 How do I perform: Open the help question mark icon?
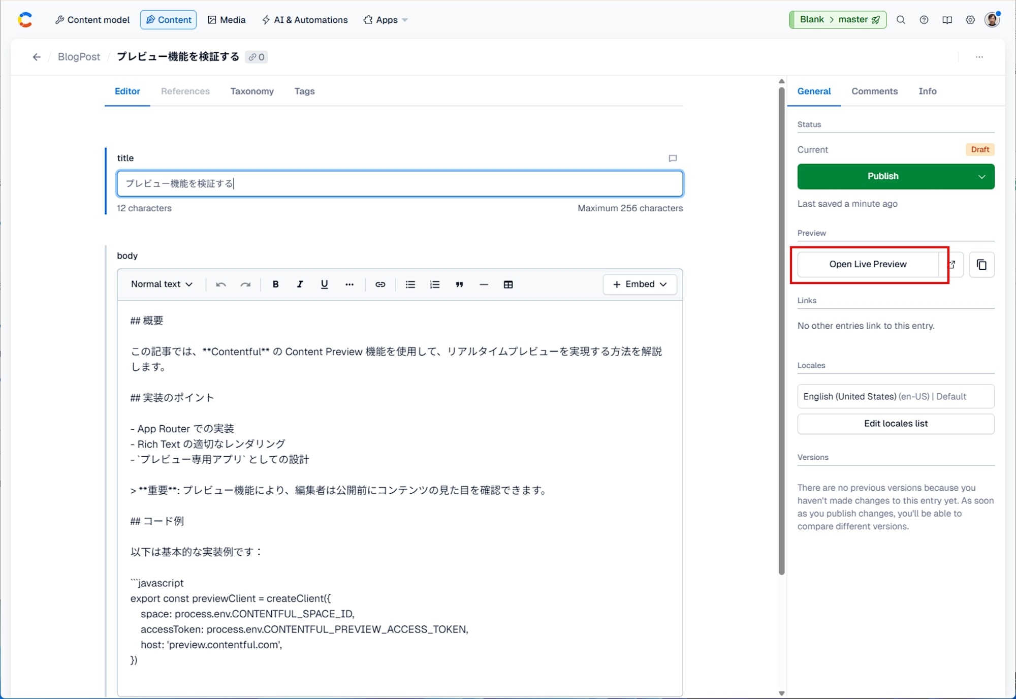[924, 20]
